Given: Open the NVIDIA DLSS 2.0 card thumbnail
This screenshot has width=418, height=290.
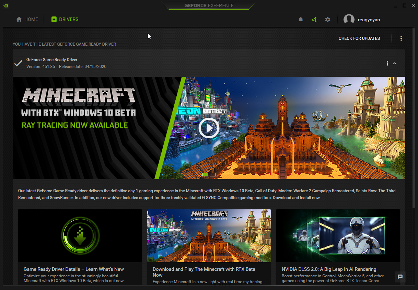Looking at the screenshot, I should click(x=338, y=236).
